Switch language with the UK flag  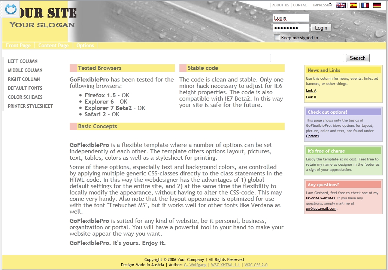[x=341, y=5]
